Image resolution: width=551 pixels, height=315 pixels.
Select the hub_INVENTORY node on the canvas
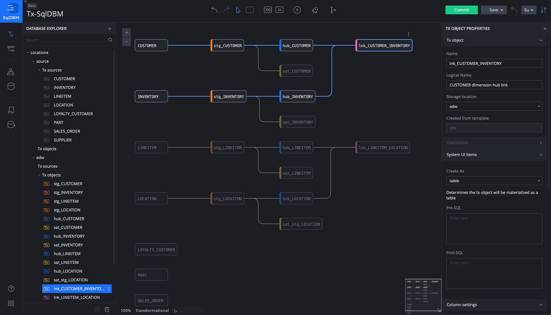[x=297, y=96]
